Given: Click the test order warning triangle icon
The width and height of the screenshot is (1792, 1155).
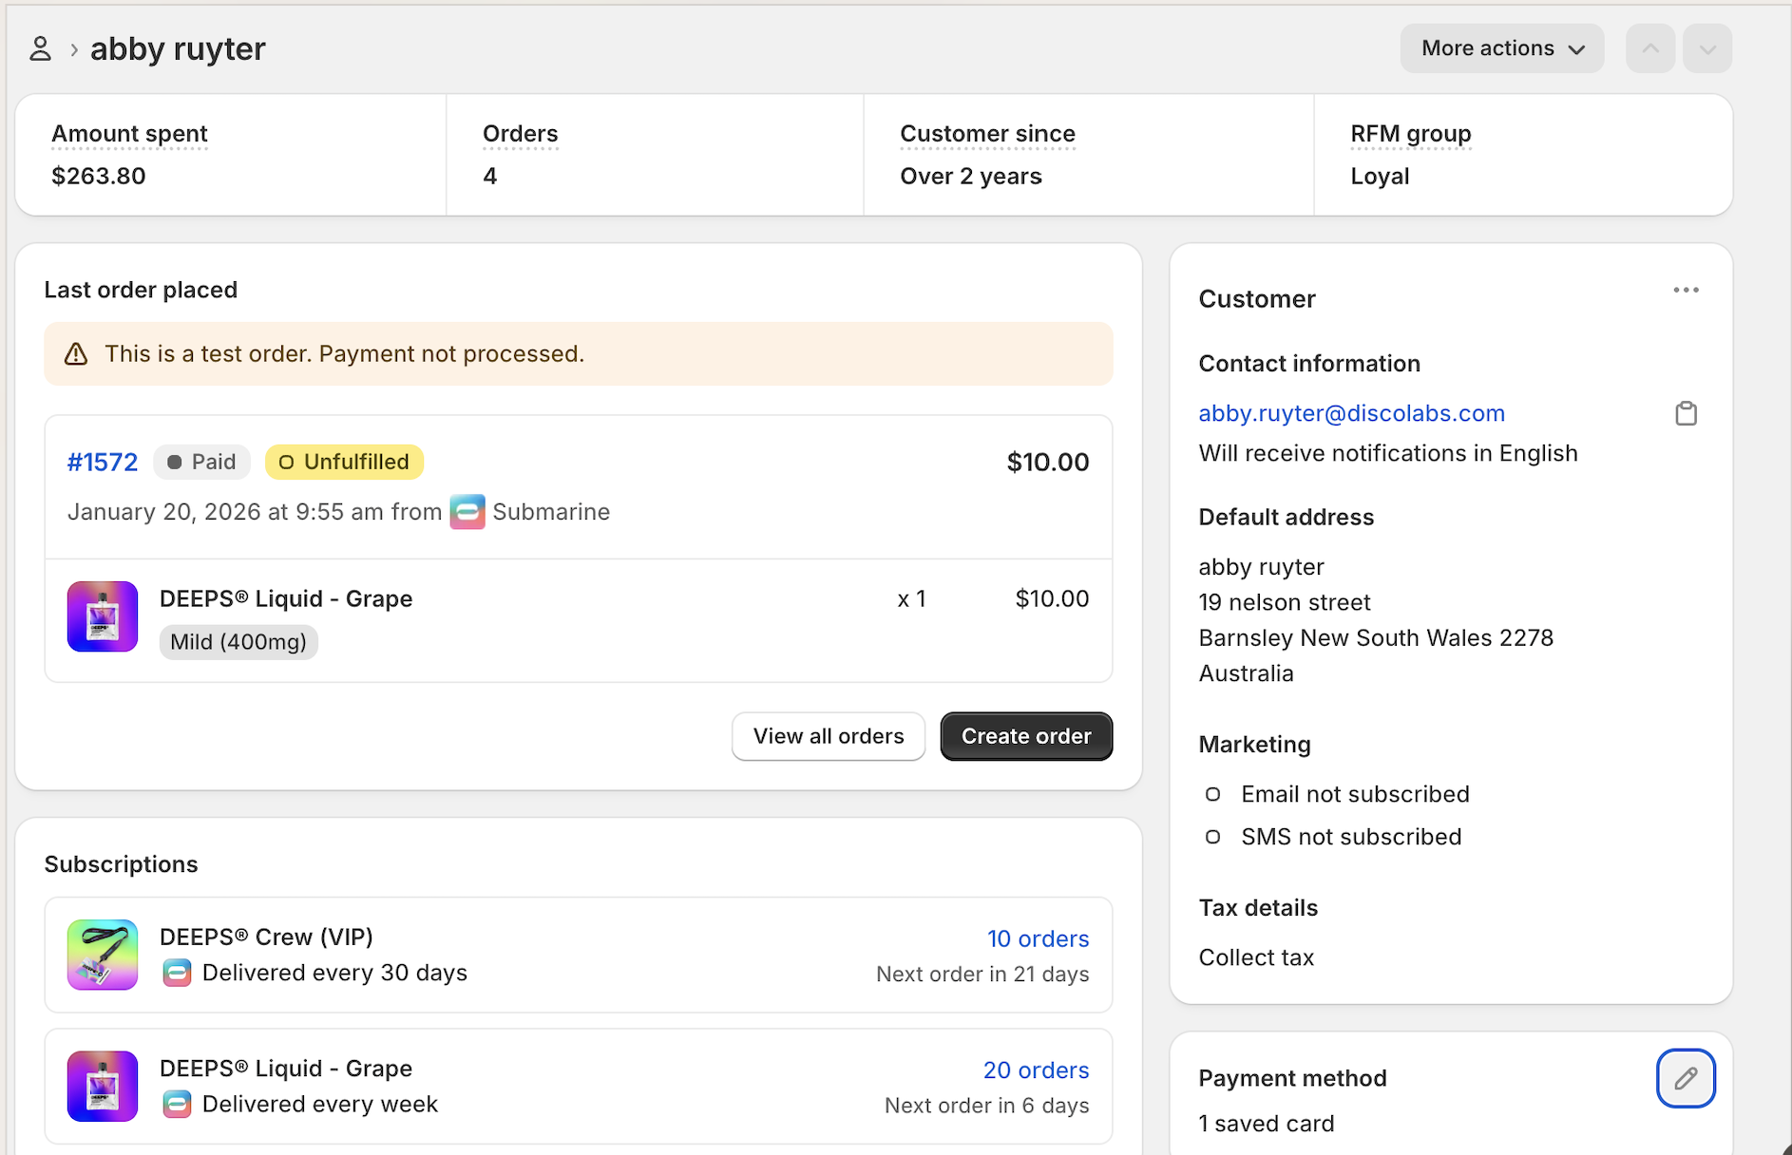Looking at the screenshot, I should pos(76,354).
